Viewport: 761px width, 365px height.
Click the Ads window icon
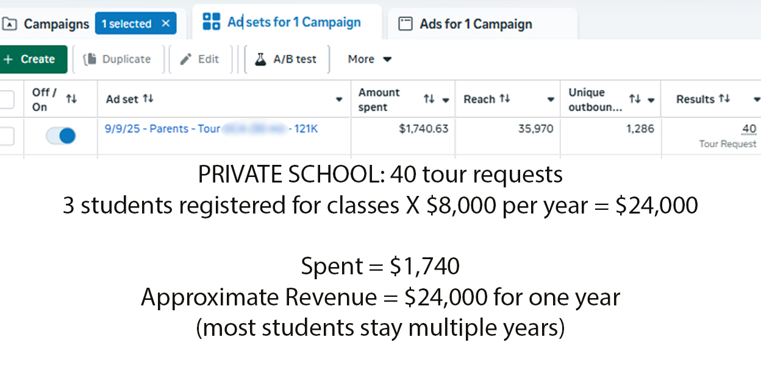click(405, 24)
